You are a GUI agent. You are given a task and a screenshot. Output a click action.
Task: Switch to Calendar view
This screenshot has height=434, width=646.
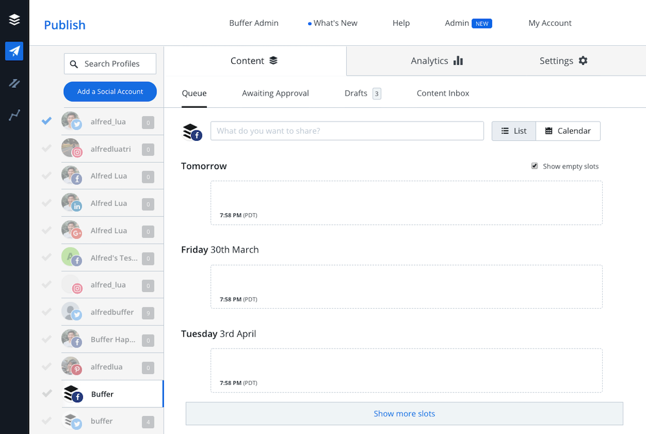coord(568,131)
